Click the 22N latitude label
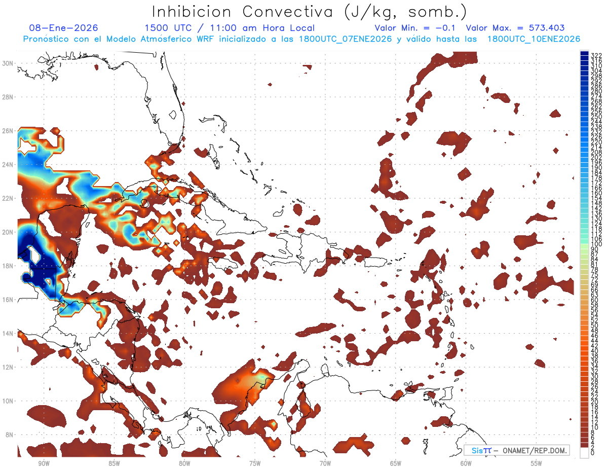This screenshot has width=608, height=470. (9, 198)
